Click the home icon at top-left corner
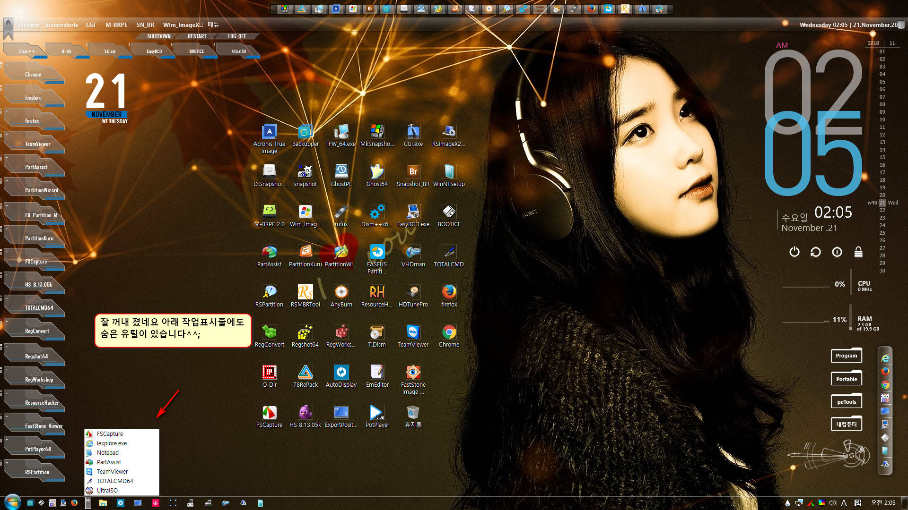Viewport: 908px width, 510px height. click(8, 23)
